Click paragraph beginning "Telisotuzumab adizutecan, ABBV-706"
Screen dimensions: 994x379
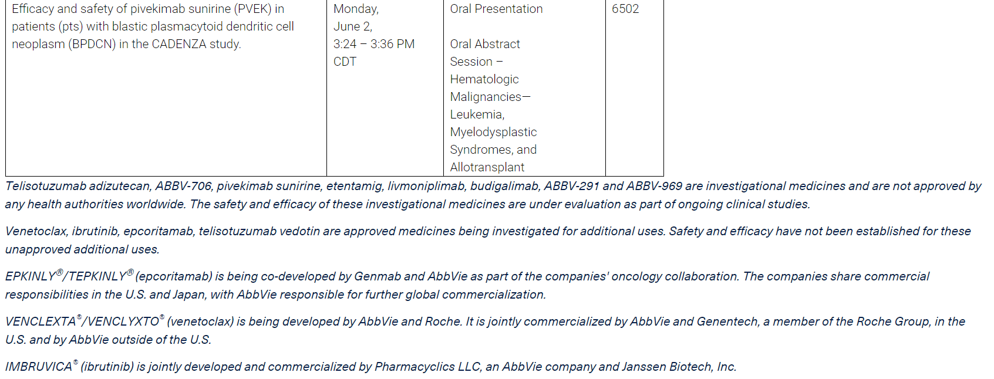tap(493, 195)
